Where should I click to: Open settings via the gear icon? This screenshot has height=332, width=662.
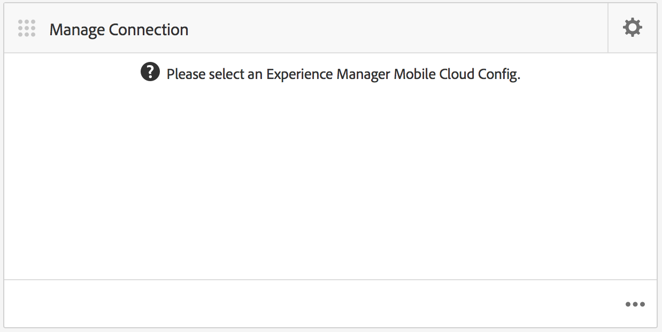(633, 28)
